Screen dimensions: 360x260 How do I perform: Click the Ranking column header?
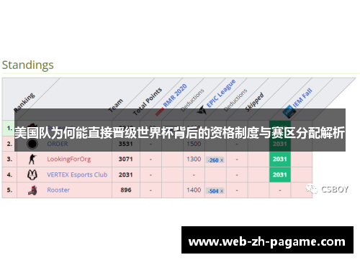click(x=24, y=103)
